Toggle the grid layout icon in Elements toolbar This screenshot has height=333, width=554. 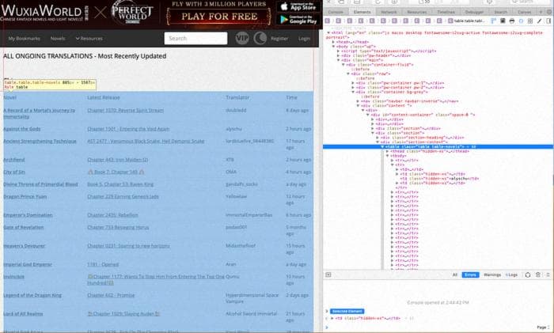pyautogui.click(x=530, y=21)
